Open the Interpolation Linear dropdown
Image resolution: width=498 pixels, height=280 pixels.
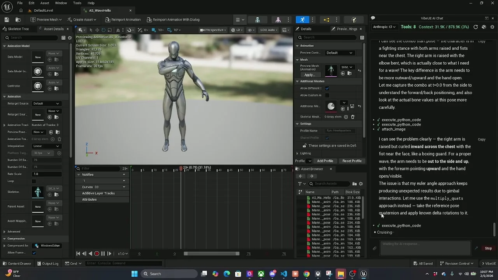coord(46,146)
